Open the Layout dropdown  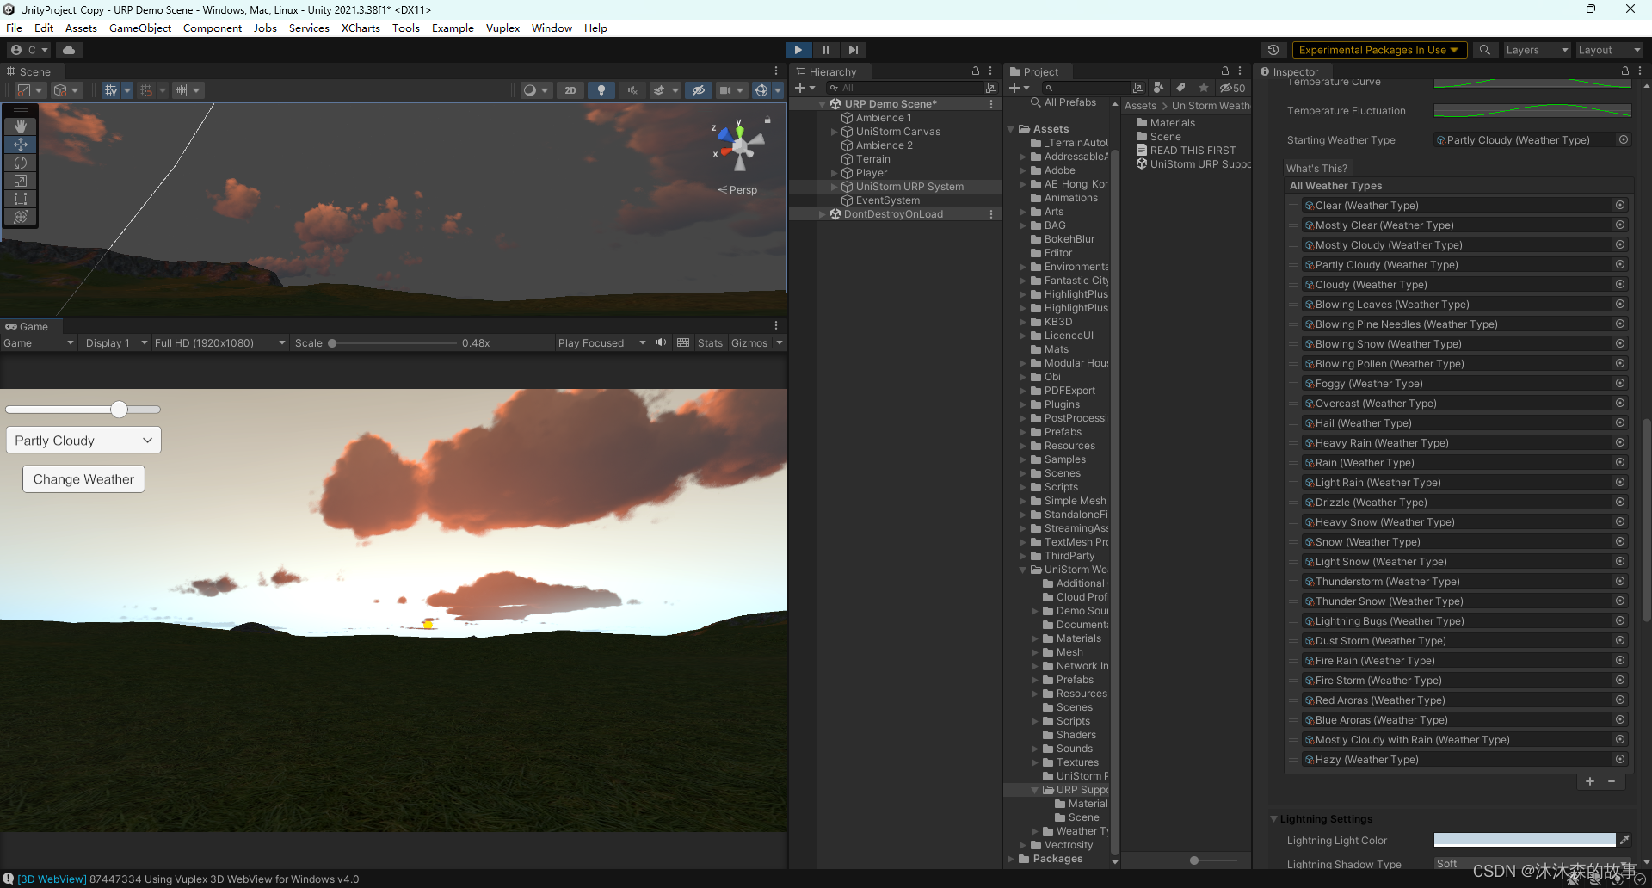(x=1609, y=50)
